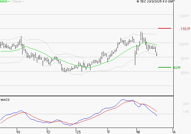Viewport: 191px width, 134px height.
Task: Click the 300 MACD axis value
Action: [x=186, y=104]
